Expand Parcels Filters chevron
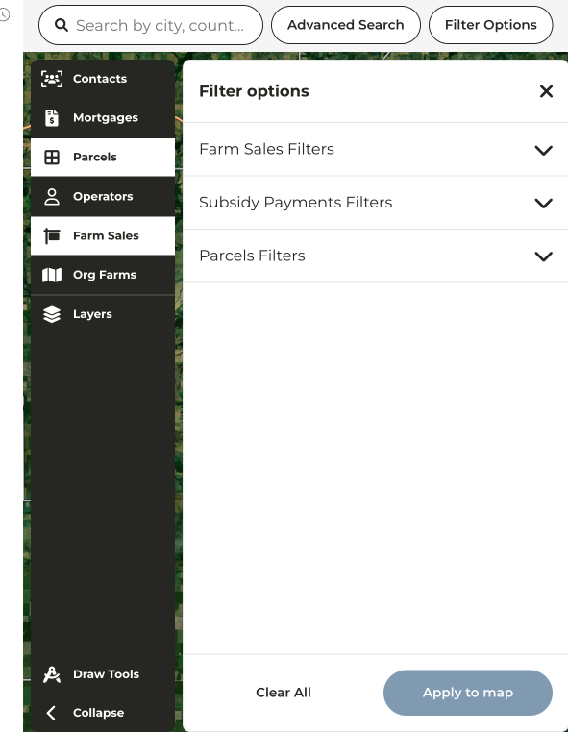Viewport: 568px width, 732px height. [544, 256]
